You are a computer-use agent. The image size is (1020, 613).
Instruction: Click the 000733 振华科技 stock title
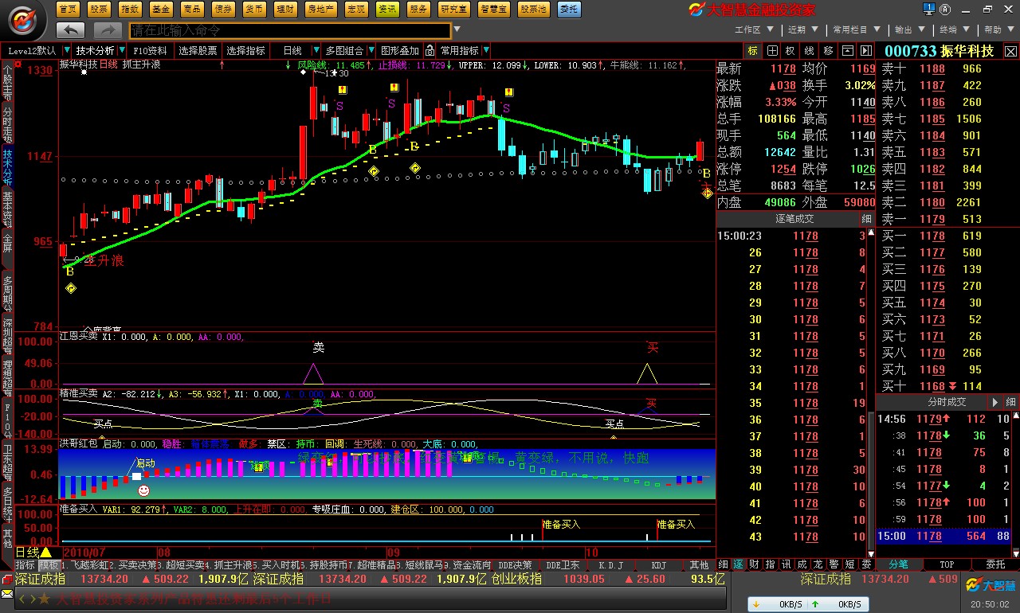coord(940,51)
